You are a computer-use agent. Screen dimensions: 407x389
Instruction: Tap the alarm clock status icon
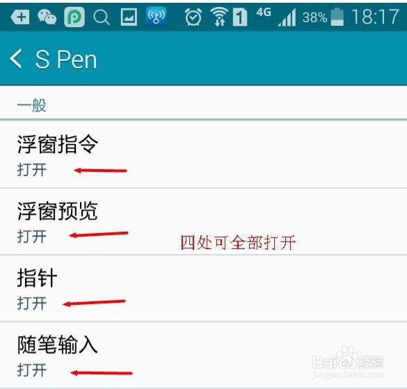pyautogui.click(x=193, y=17)
